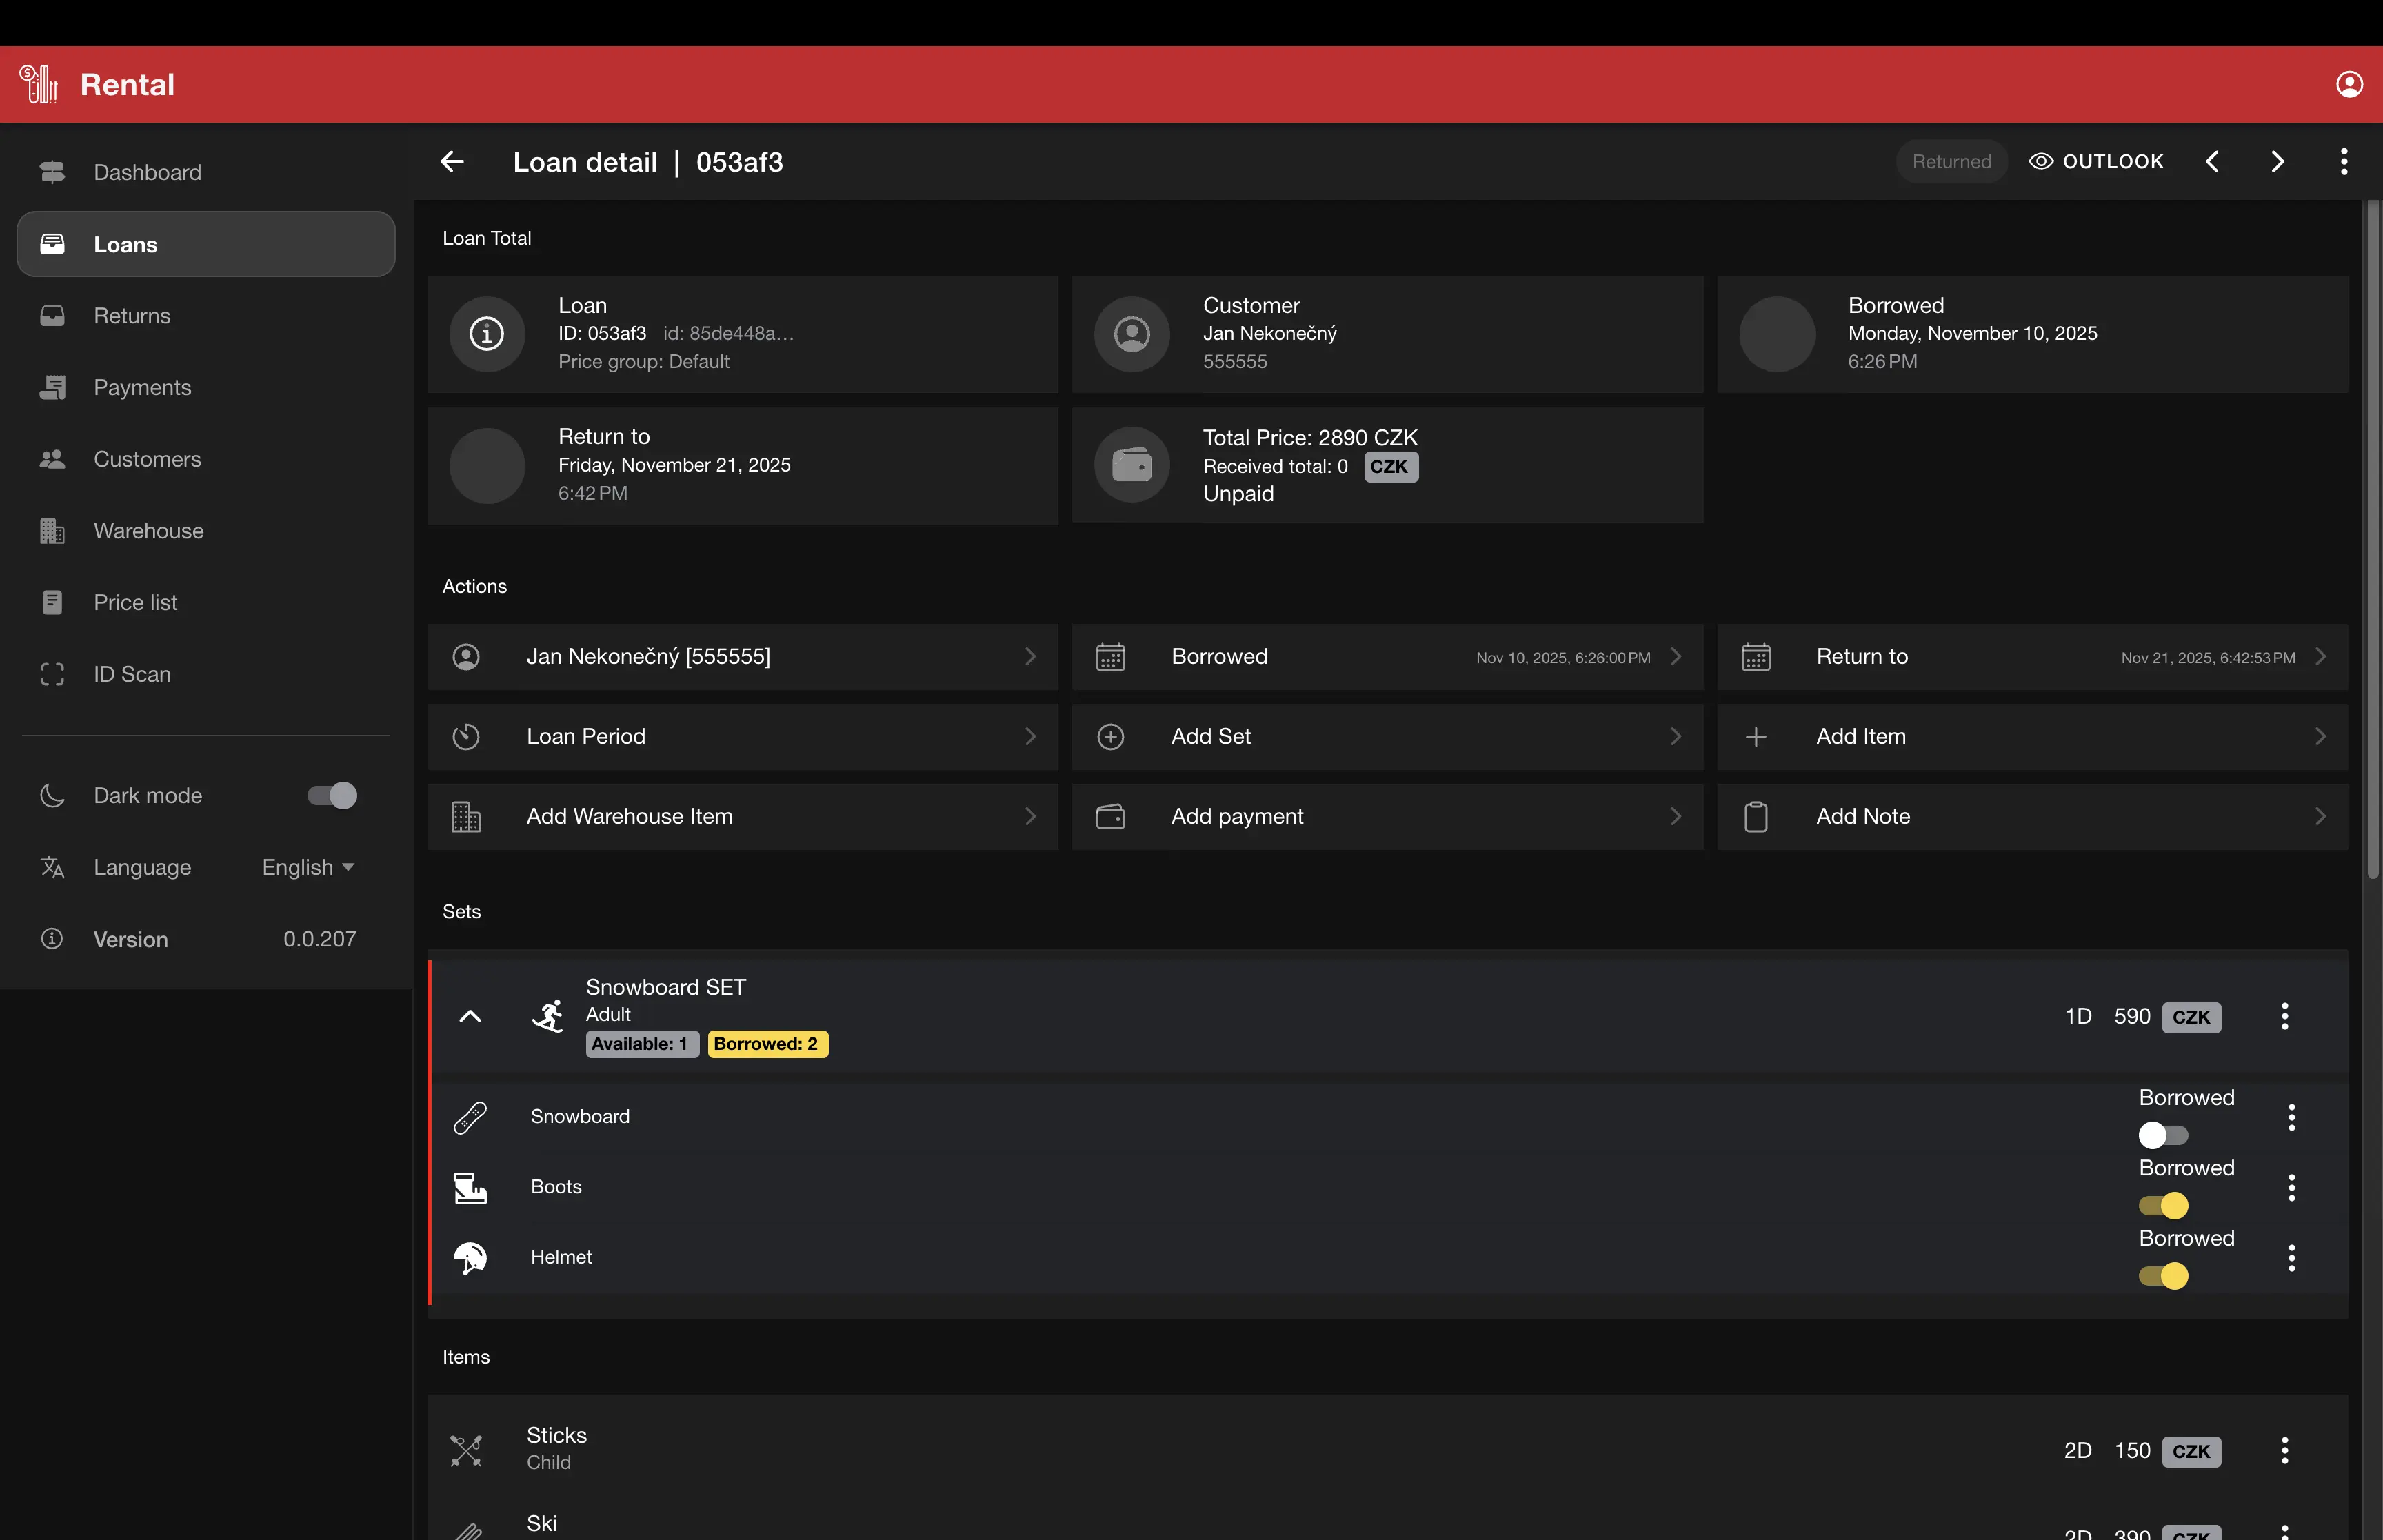Expand the Add Note chevron
The height and width of the screenshot is (1540, 2383).
2320,817
